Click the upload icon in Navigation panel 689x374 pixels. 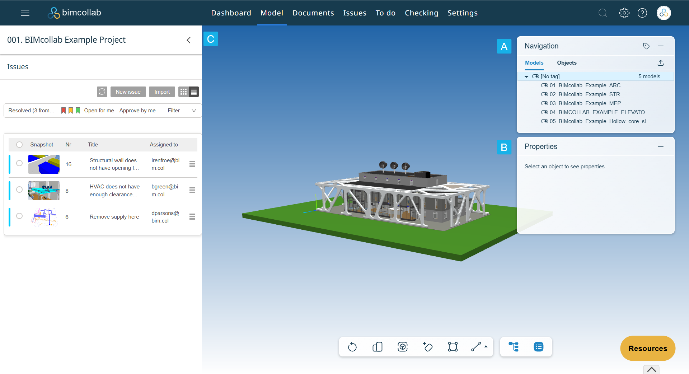tap(661, 63)
